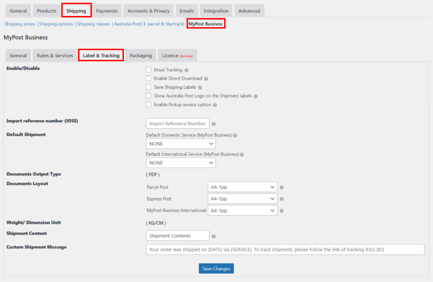Screen dimensions: 433x282
Task: Select MyPost Business section link
Action: click(x=206, y=24)
